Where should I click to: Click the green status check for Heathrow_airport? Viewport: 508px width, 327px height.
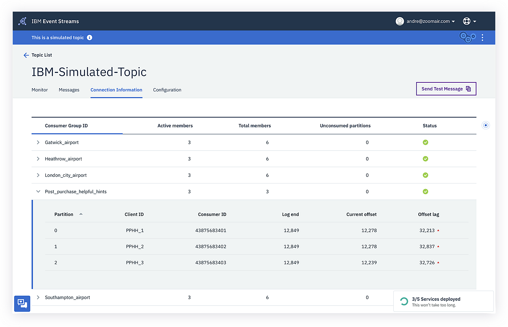[426, 159]
